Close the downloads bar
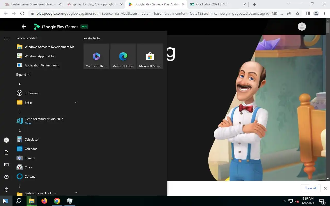The width and height of the screenshot is (330, 206). pos(325,188)
